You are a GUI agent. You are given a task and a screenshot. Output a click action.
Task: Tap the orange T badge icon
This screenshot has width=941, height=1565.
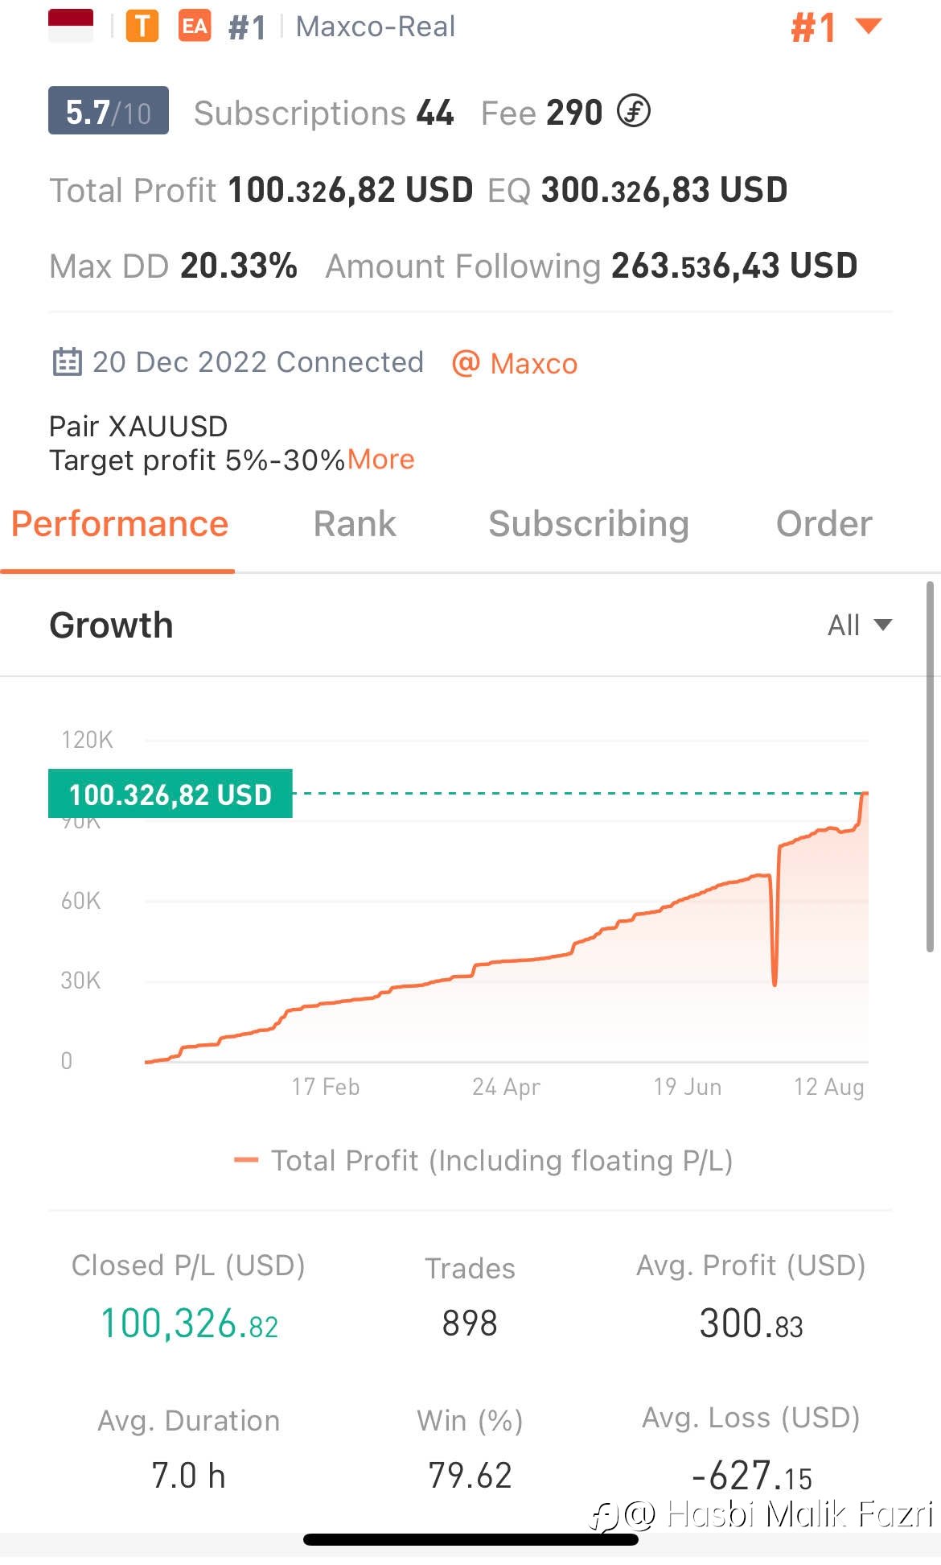tap(142, 26)
